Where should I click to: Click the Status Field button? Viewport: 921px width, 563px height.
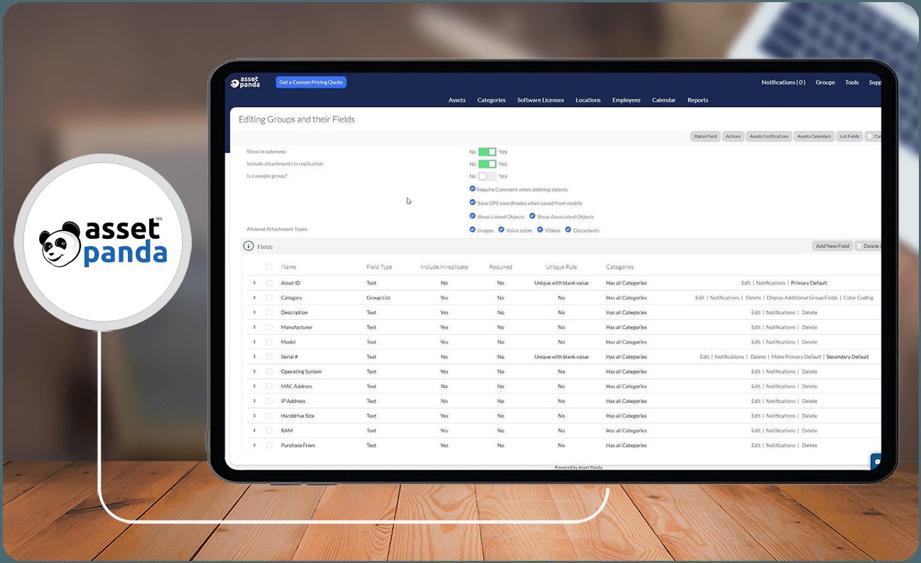point(706,136)
